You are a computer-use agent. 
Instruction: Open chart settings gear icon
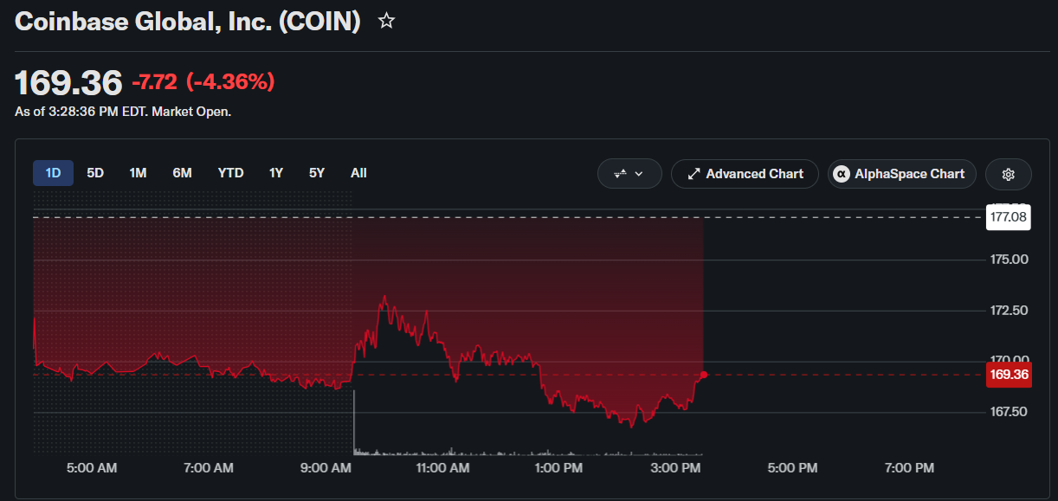pyautogui.click(x=1009, y=174)
